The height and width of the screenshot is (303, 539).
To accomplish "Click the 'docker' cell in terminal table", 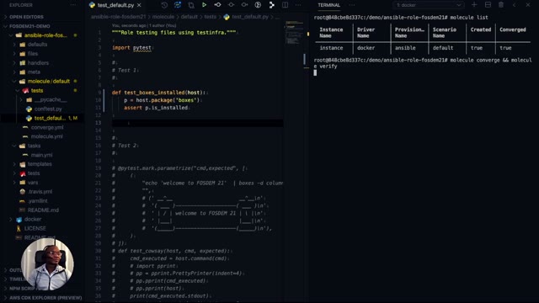I will click(366, 48).
